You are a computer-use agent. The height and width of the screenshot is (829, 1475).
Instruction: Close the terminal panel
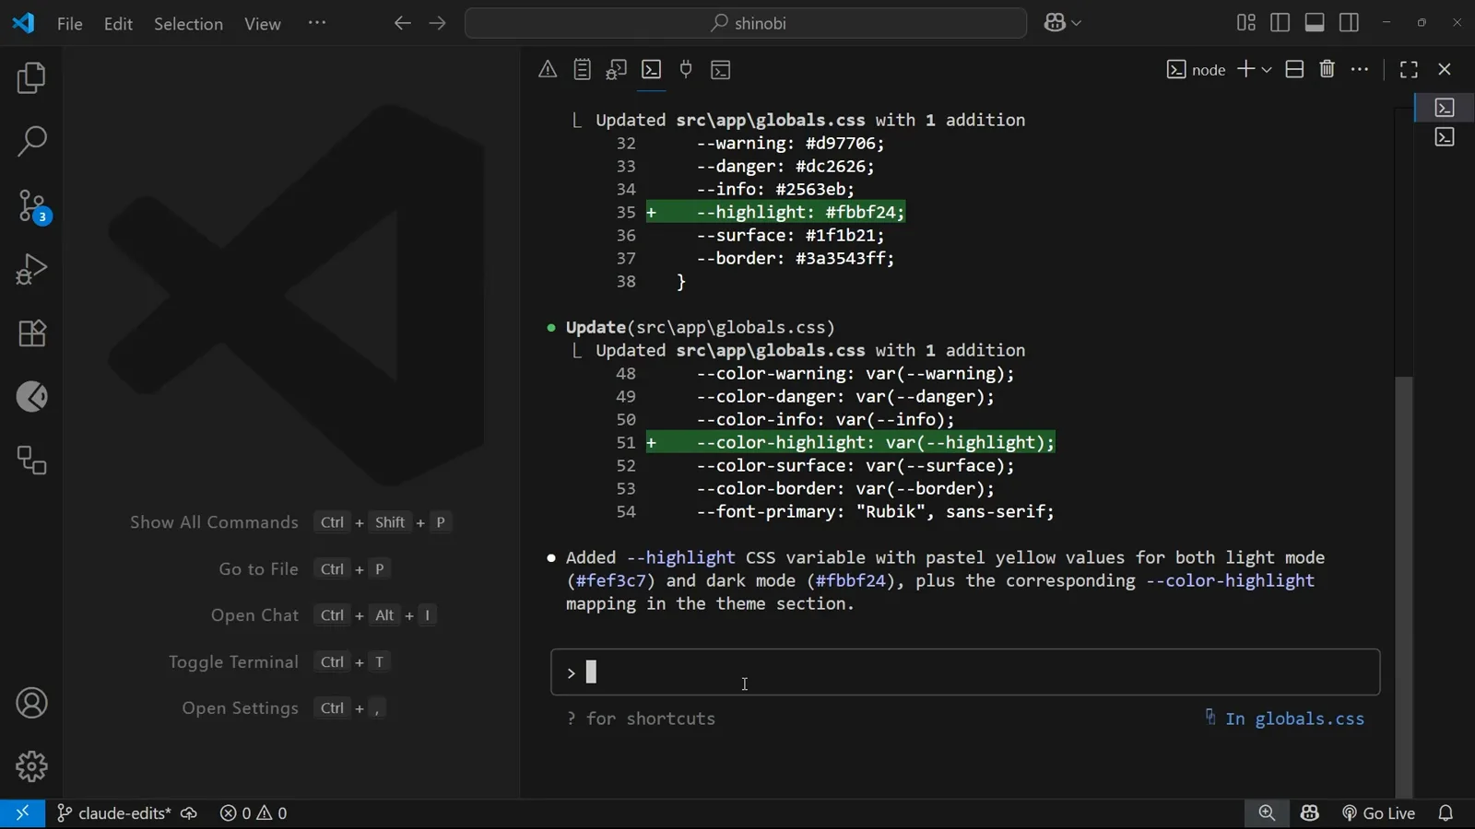(1445, 69)
